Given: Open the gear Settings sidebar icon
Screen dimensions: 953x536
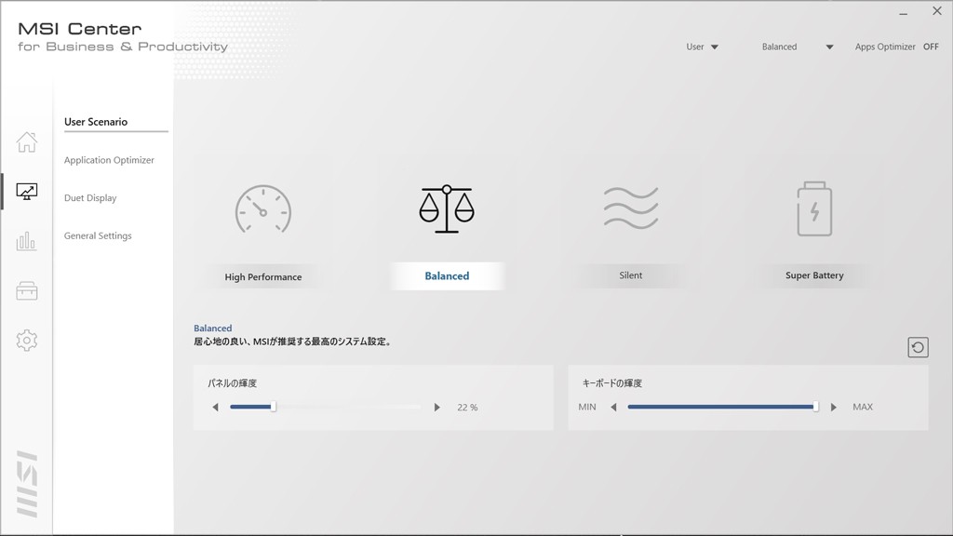Looking at the screenshot, I should pyautogui.click(x=27, y=341).
